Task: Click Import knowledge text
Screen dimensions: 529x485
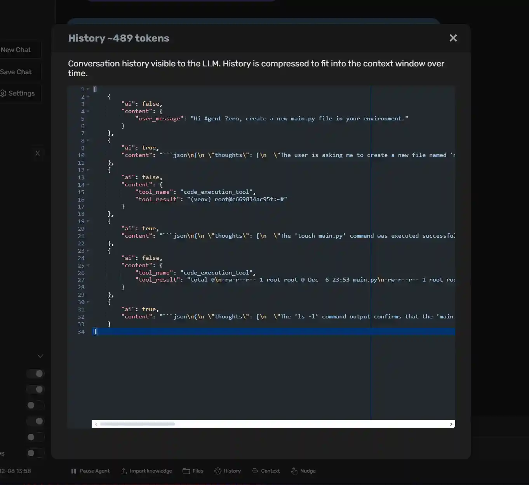Action: 151,471
